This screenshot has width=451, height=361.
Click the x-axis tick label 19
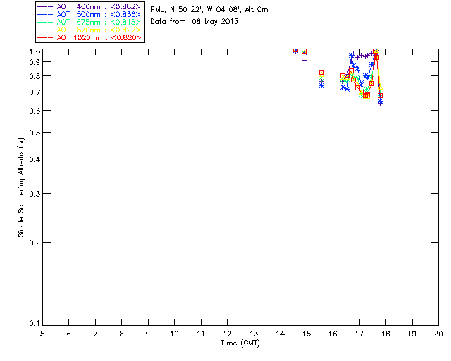[412, 334]
